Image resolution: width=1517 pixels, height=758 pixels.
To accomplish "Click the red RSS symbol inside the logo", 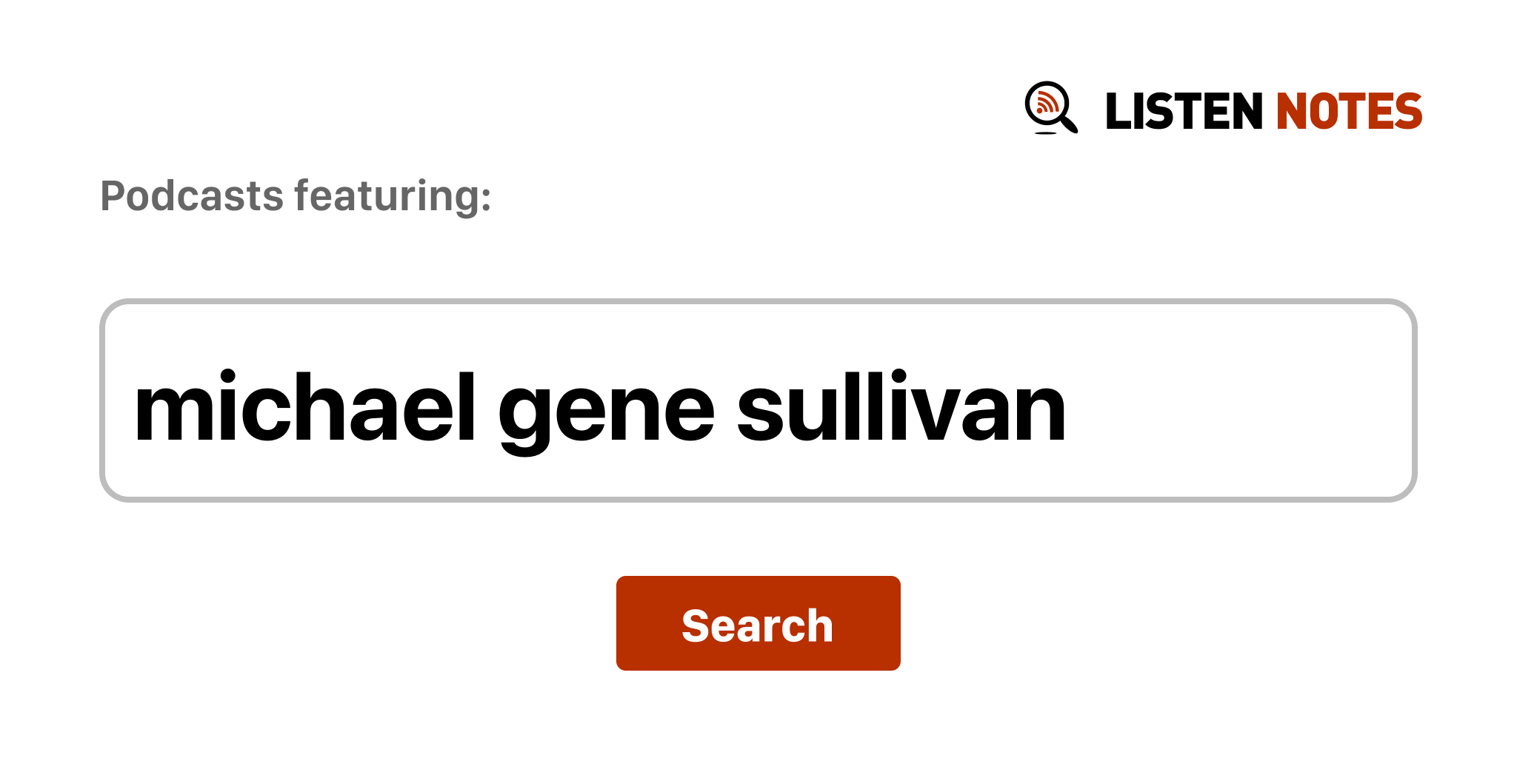I will tap(1046, 102).
